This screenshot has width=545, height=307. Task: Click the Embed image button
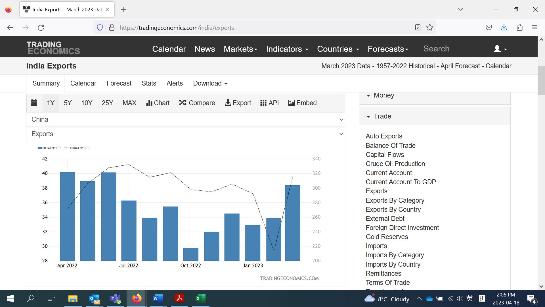point(302,103)
